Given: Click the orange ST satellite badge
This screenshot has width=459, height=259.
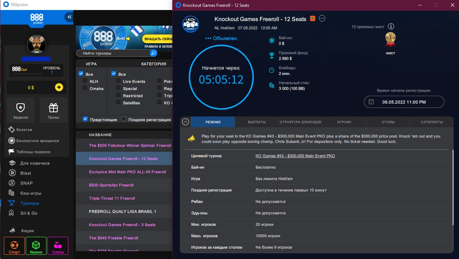Looking at the screenshot, I should [x=312, y=19].
